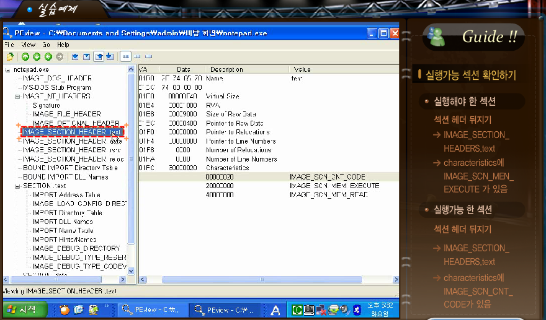Click the Description column header
The height and width of the screenshot is (320, 546).
(247, 69)
